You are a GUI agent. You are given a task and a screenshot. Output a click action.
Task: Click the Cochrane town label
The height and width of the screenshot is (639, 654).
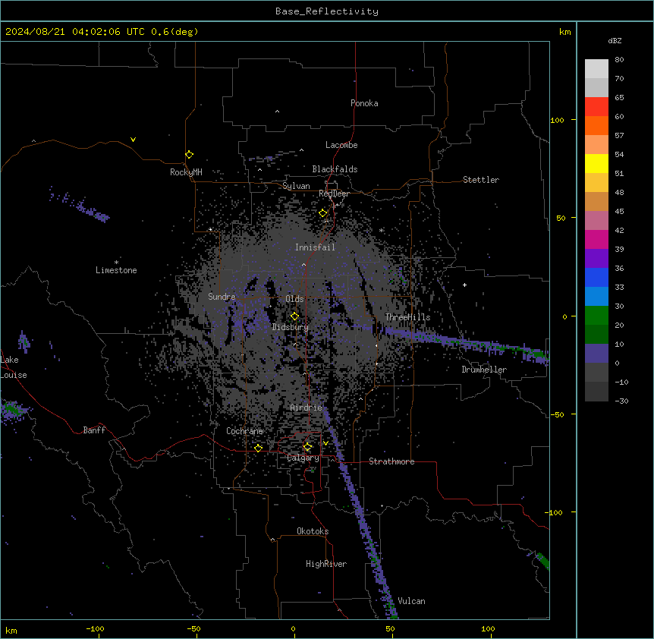(244, 431)
